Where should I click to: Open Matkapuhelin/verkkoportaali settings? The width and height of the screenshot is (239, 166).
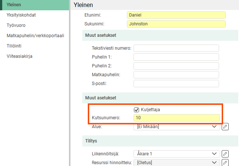(35, 36)
